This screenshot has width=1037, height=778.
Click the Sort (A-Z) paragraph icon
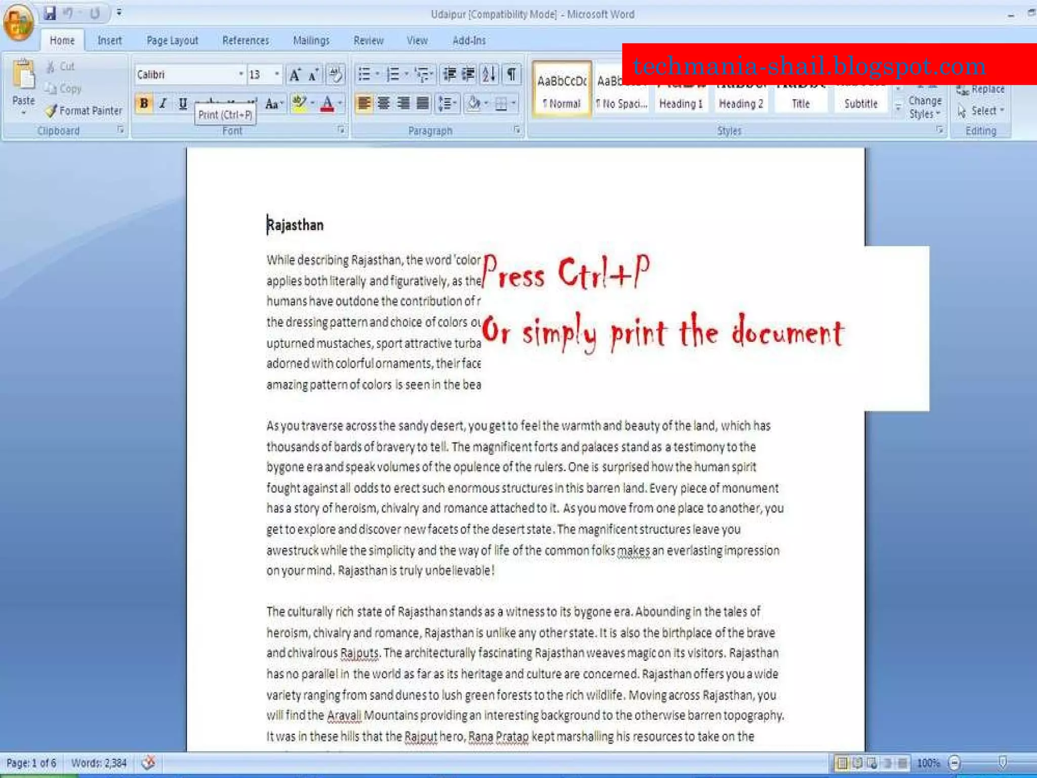click(x=489, y=75)
